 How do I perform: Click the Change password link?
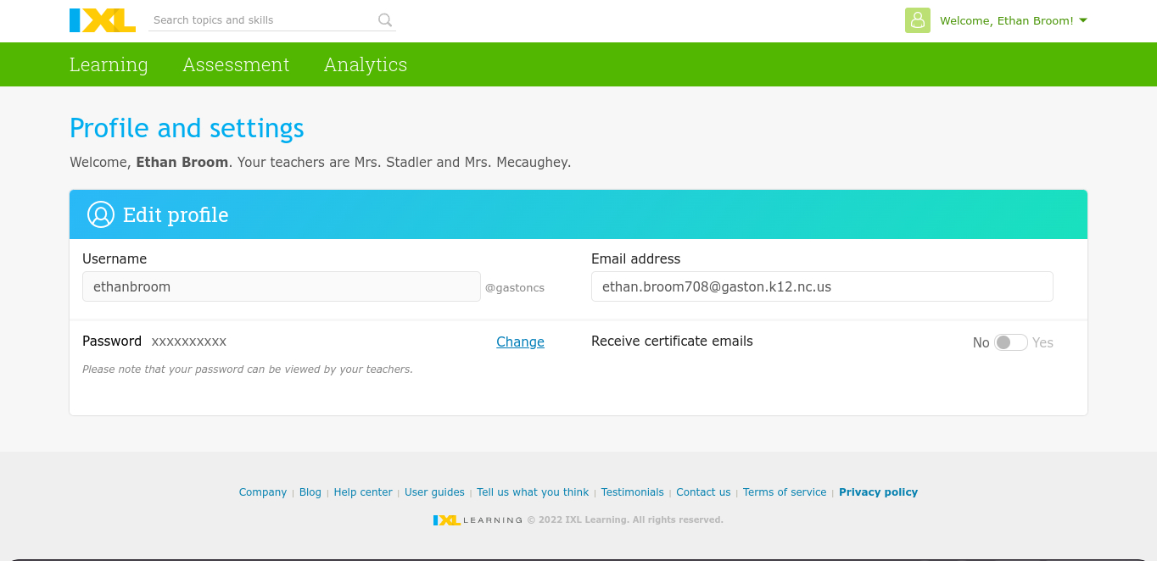[x=520, y=342]
